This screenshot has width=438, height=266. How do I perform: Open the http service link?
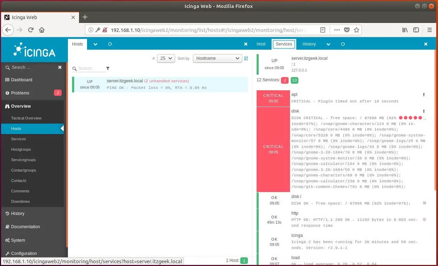(x=295, y=213)
